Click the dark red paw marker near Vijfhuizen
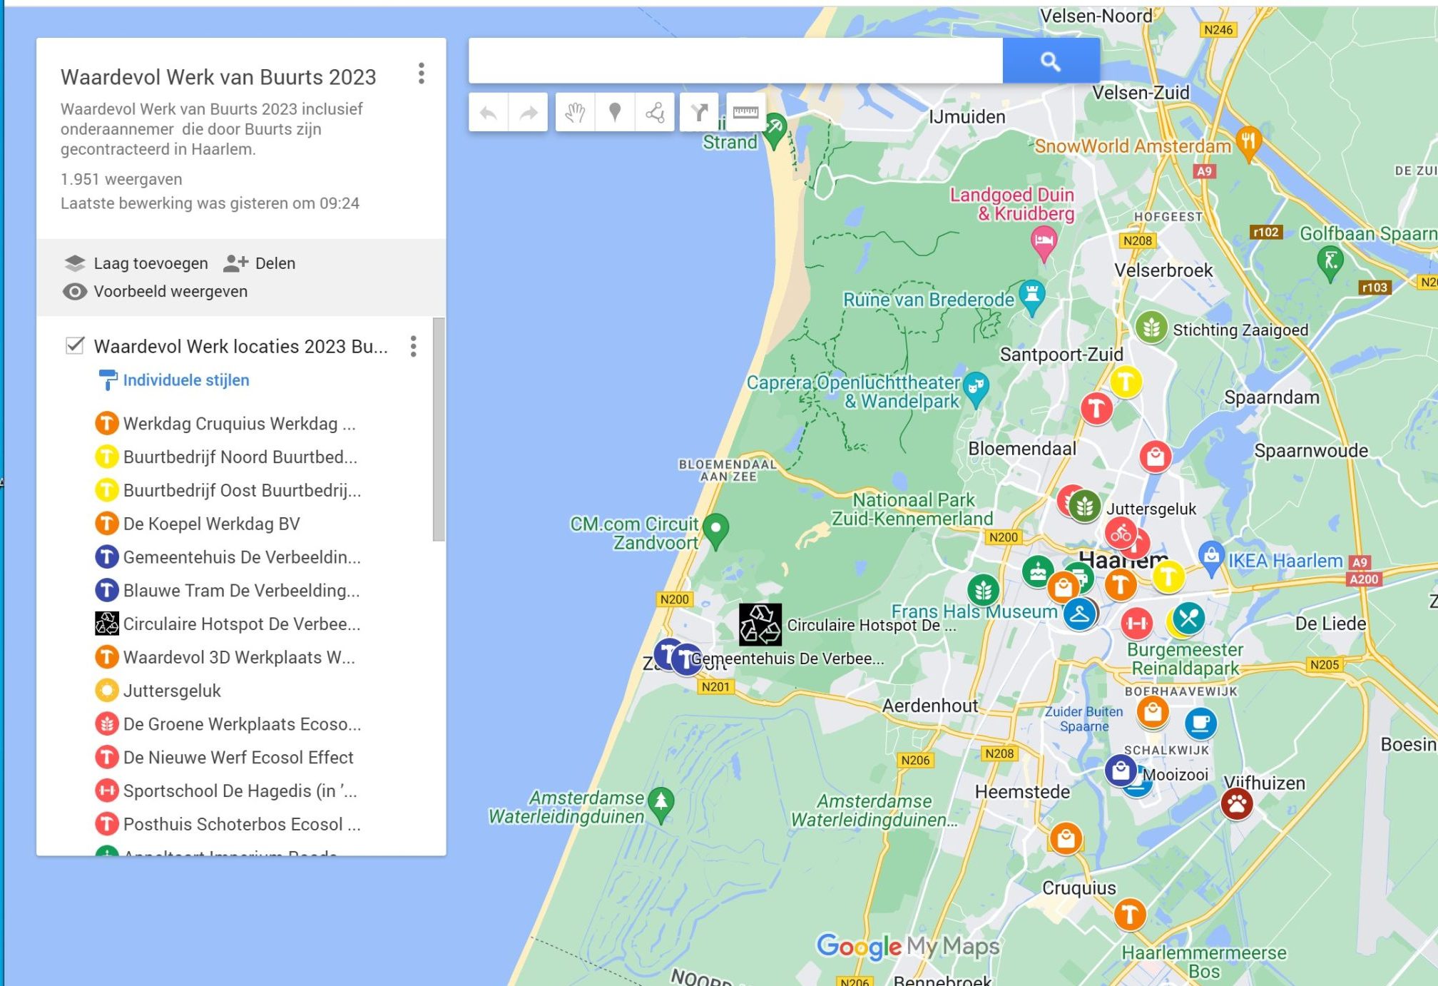Viewport: 1438px width, 986px height. 1237,804
